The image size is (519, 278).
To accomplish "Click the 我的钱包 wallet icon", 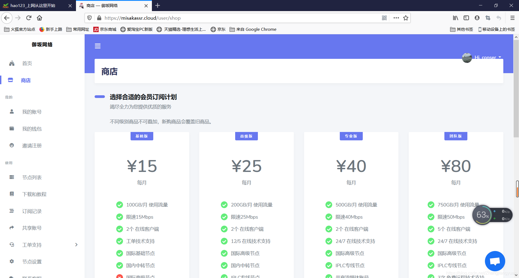I will [12, 128].
